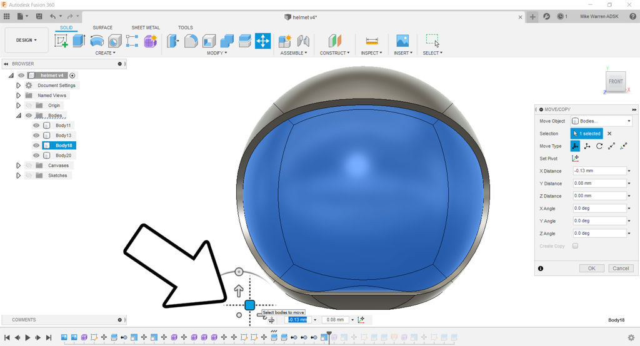Select the Press Pull tool
Image resolution: width=640 pixels, height=346 pixels.
click(173, 41)
